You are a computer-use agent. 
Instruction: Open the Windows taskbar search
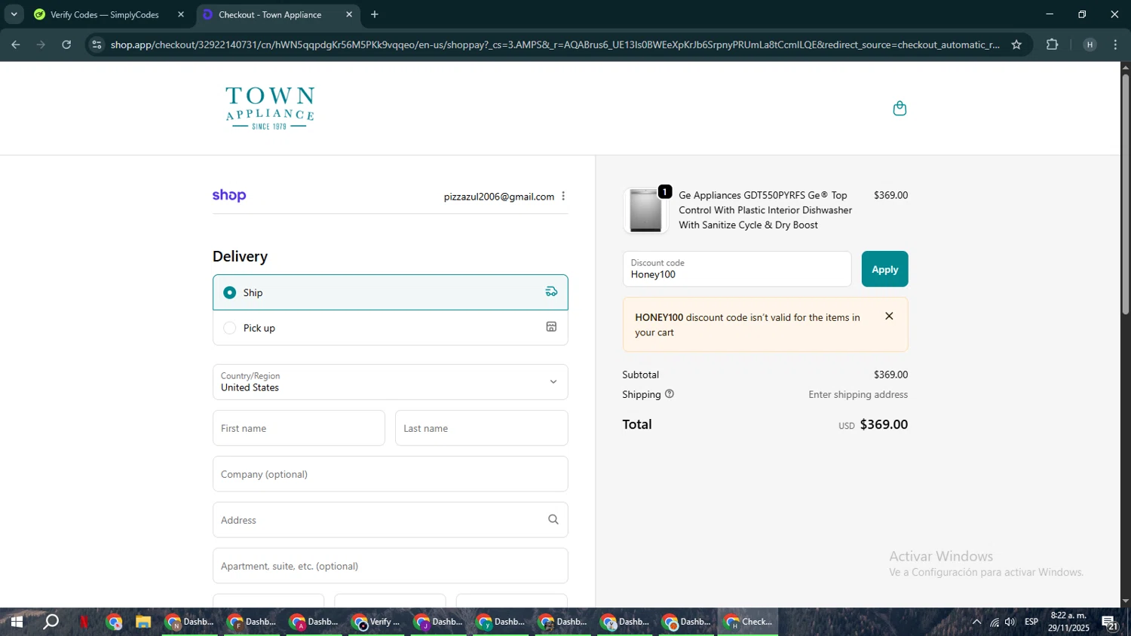[51, 622]
